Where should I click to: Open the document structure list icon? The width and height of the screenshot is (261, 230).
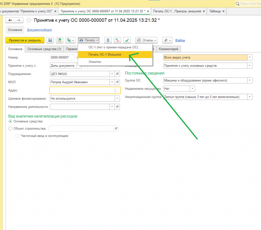point(108,40)
